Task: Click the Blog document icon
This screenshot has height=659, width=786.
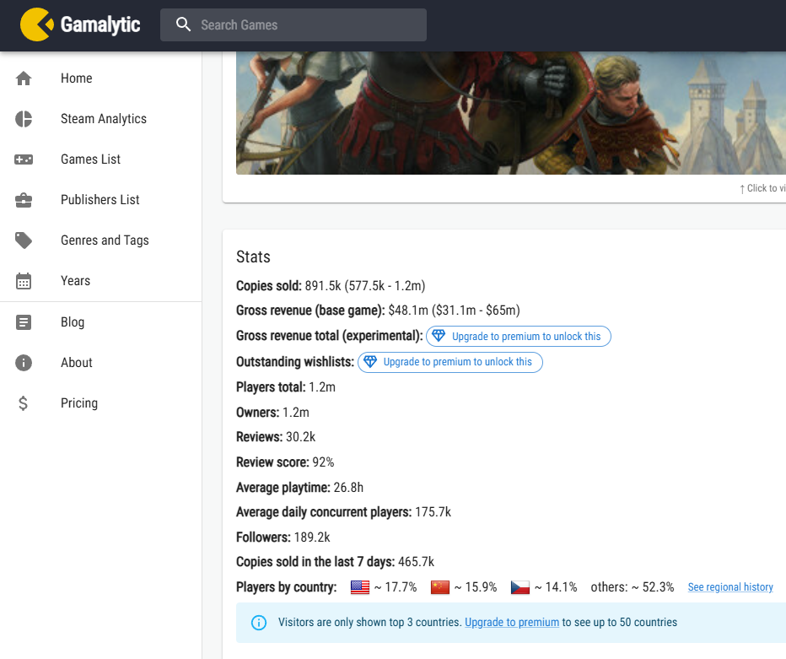Action: coord(24,322)
